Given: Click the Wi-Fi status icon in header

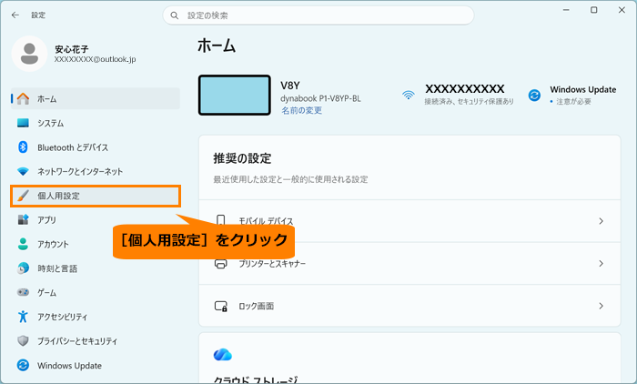Looking at the screenshot, I should coord(409,95).
